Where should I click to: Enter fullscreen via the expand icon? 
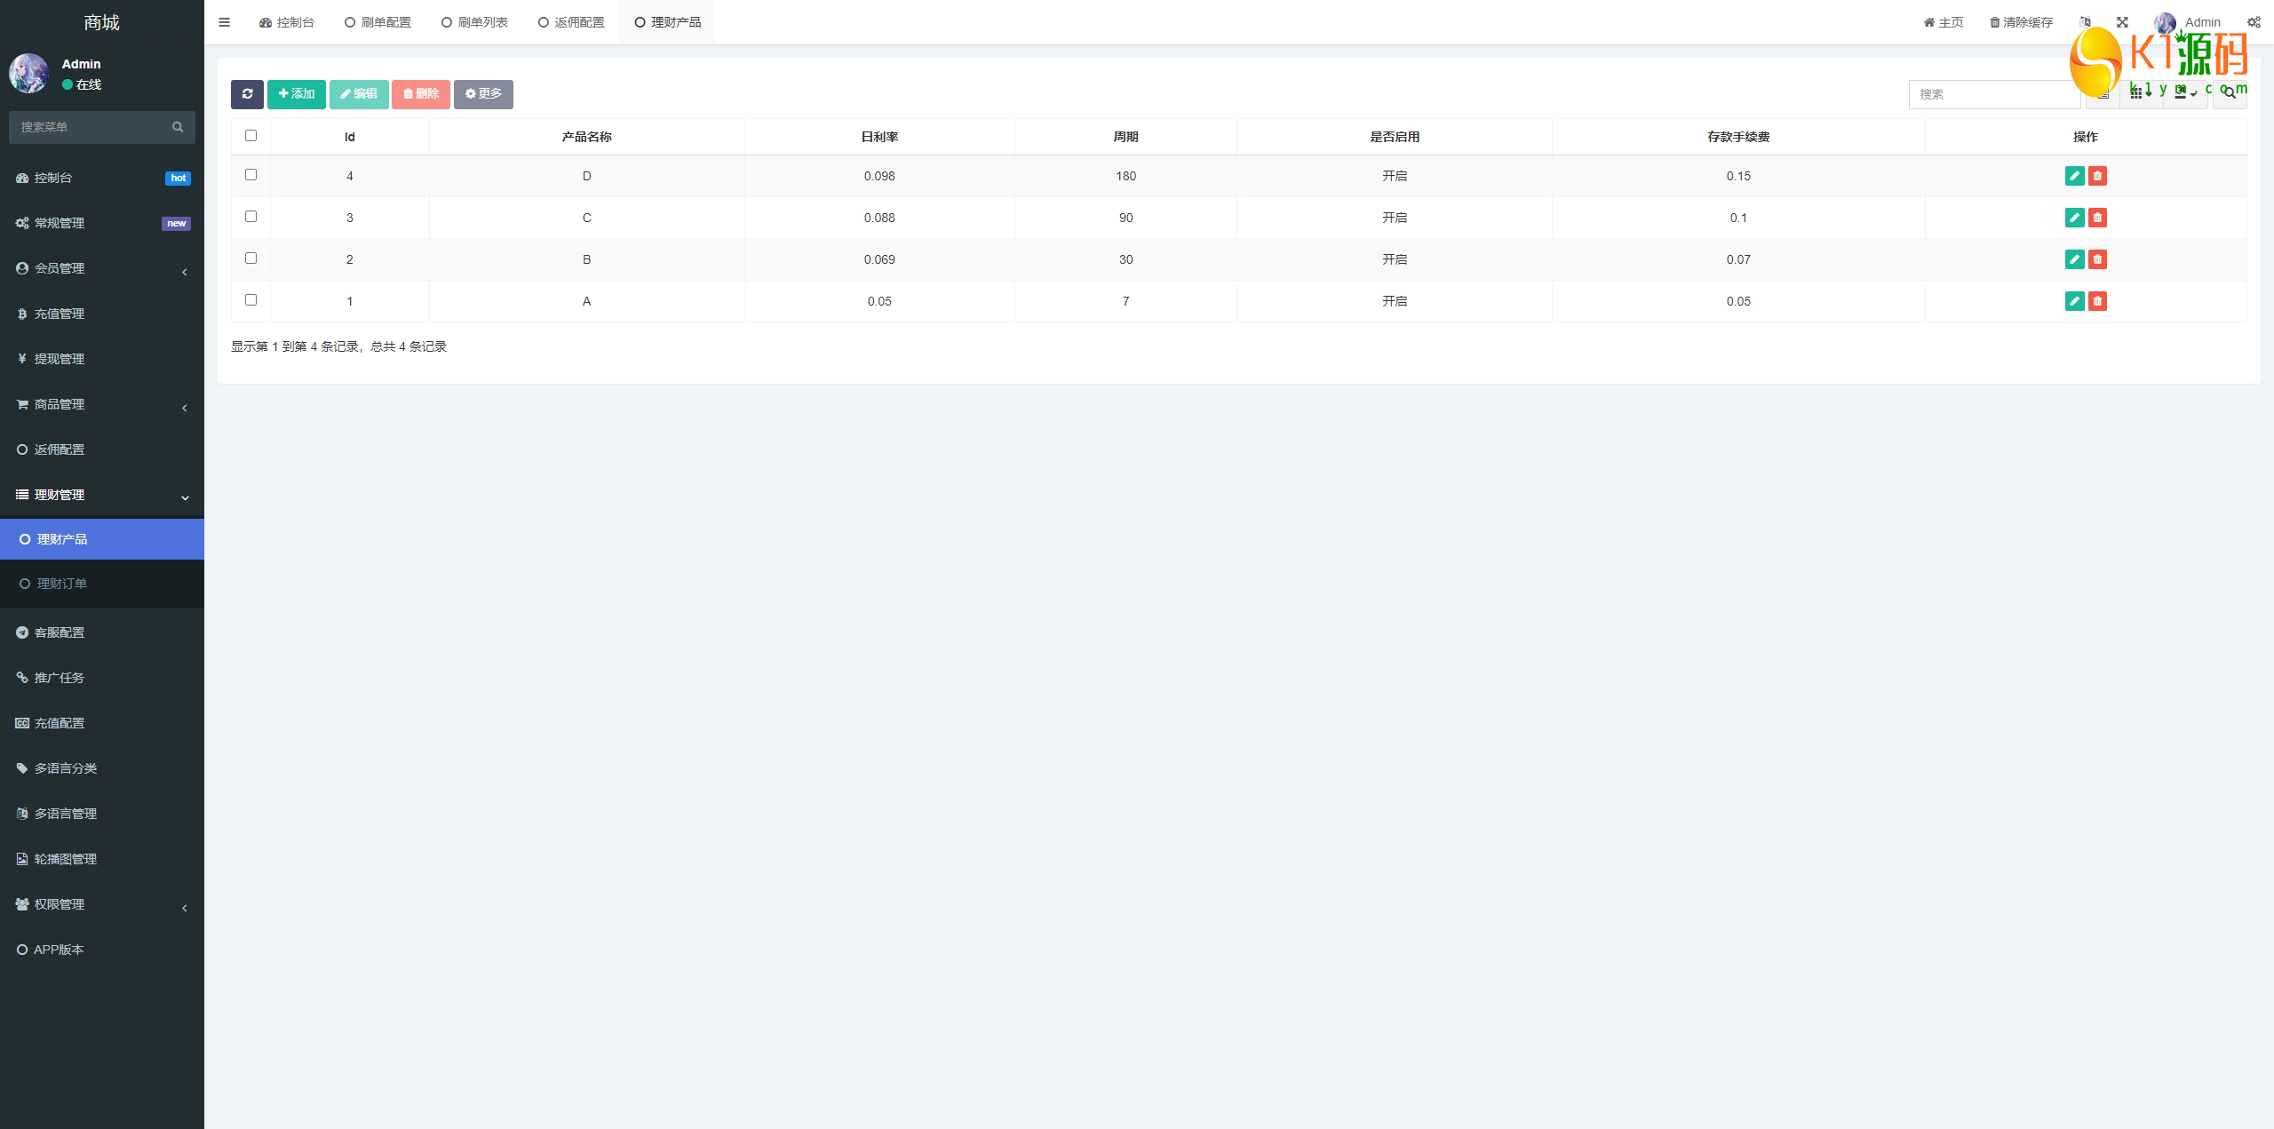2122,22
